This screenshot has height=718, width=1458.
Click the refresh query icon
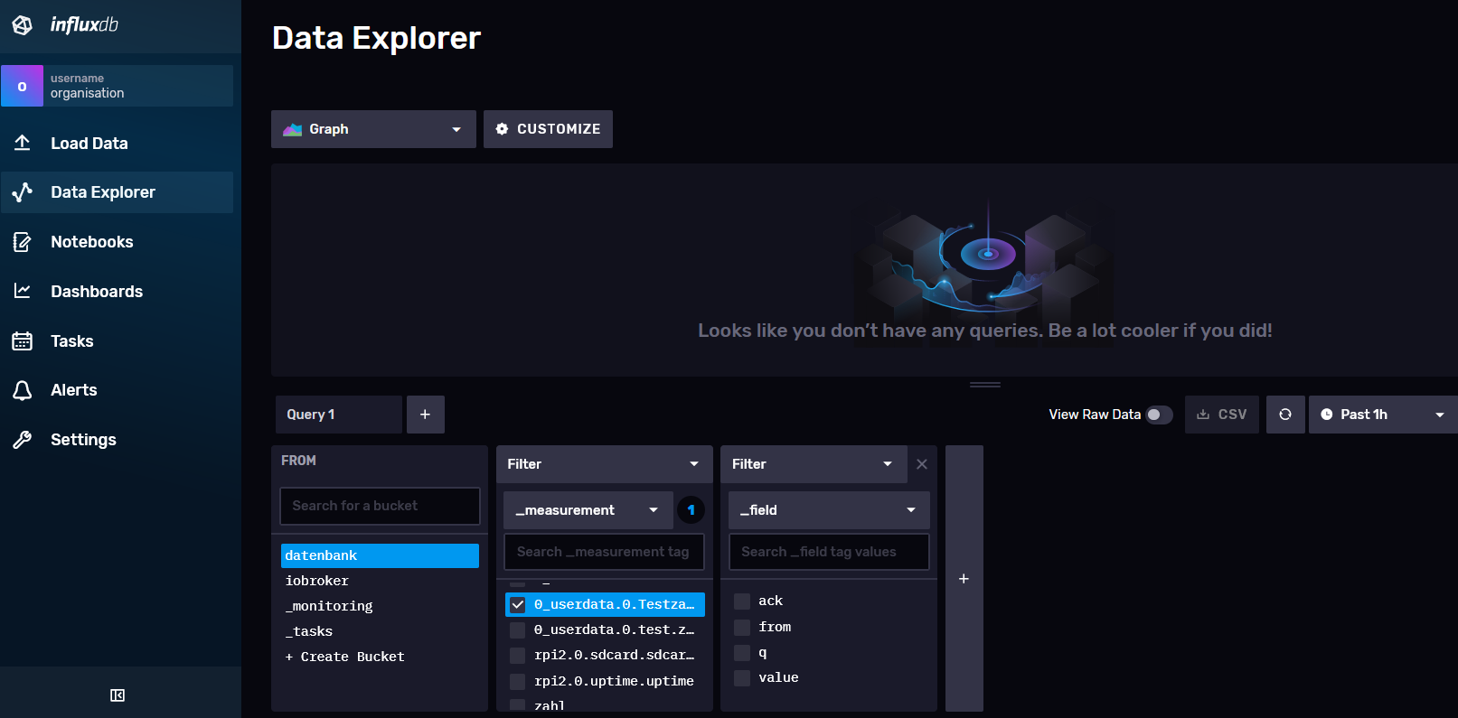(1285, 415)
